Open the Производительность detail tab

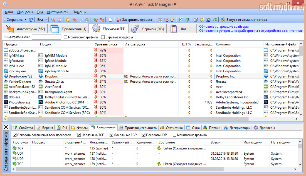138,128
